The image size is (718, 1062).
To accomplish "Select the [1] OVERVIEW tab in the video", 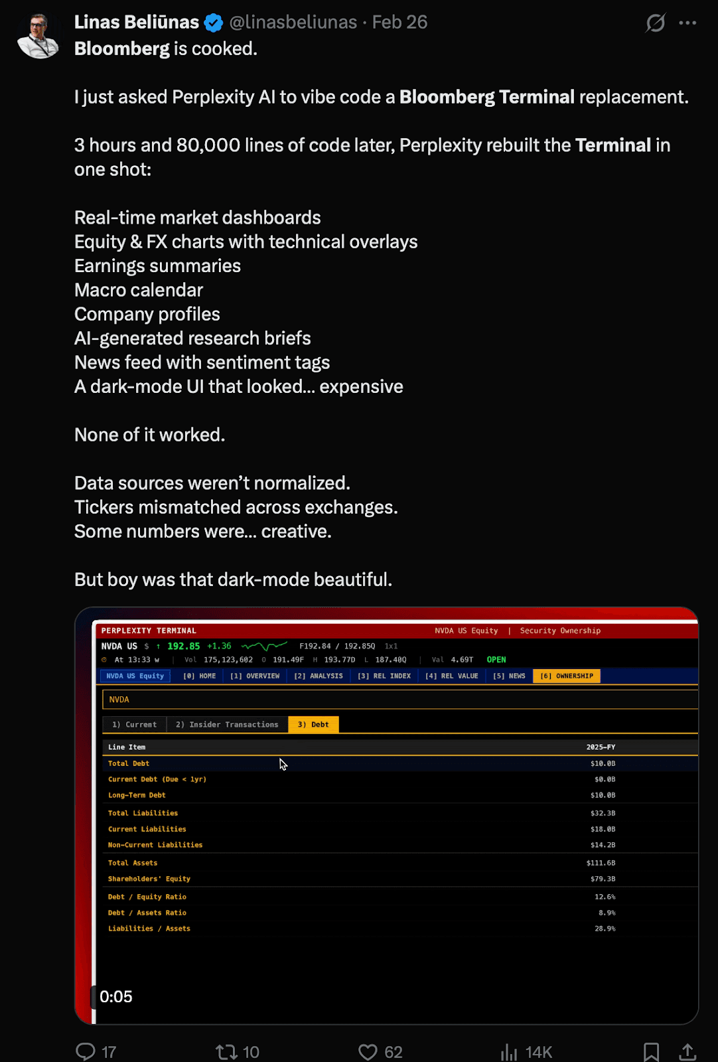I will click(x=255, y=676).
